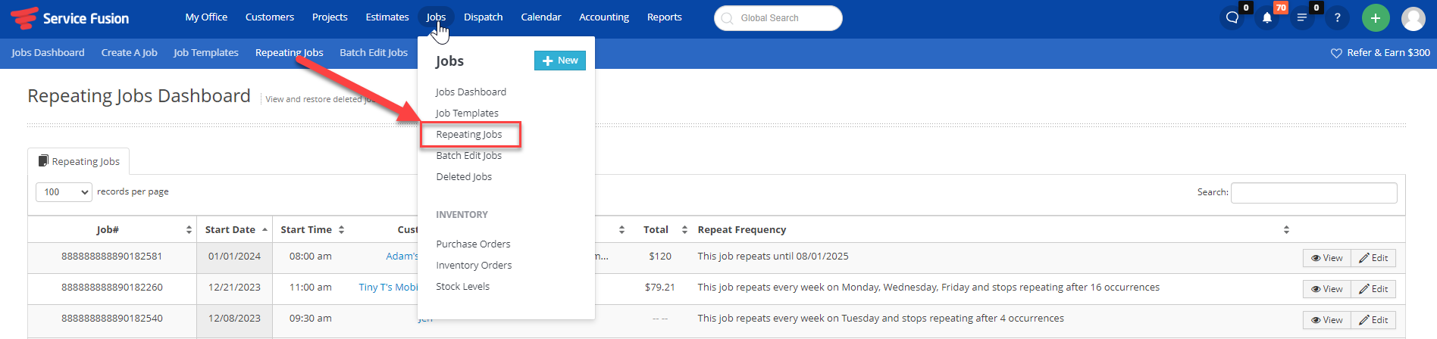Screen dimensions: 1437x339
Task: Select Job Templates in the dropdown menu
Action: tap(467, 114)
